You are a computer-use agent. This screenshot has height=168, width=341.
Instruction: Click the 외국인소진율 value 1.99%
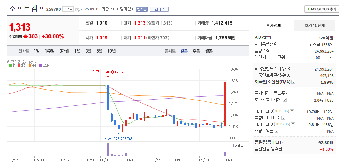(x=327, y=82)
